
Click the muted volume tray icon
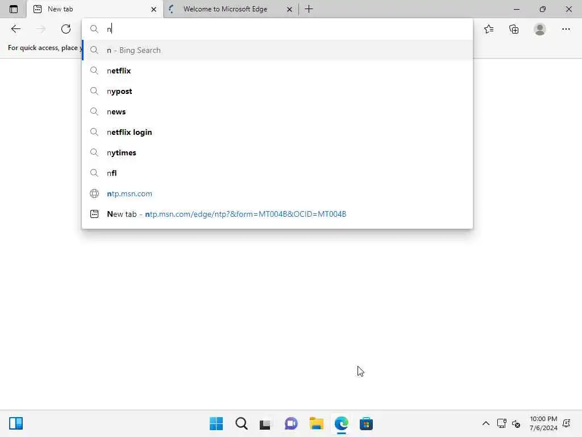516,423
